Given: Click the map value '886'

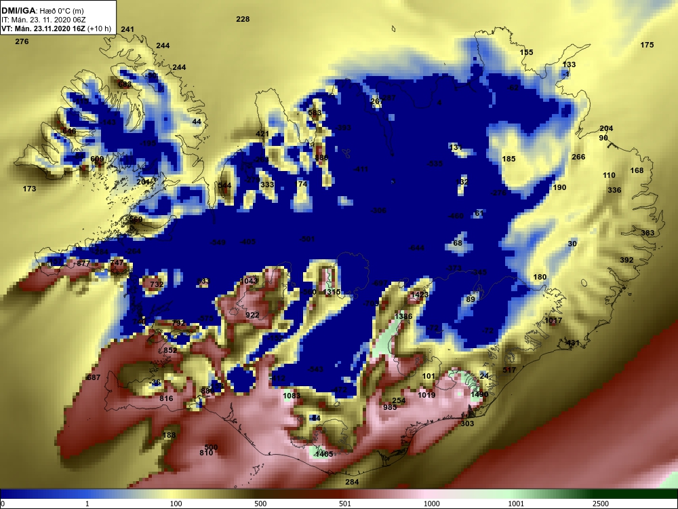Looking at the screenshot, I should pos(321,157).
